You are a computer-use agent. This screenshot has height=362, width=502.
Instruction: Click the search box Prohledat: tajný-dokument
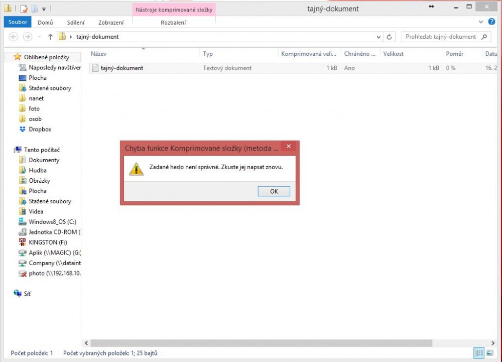click(442, 37)
